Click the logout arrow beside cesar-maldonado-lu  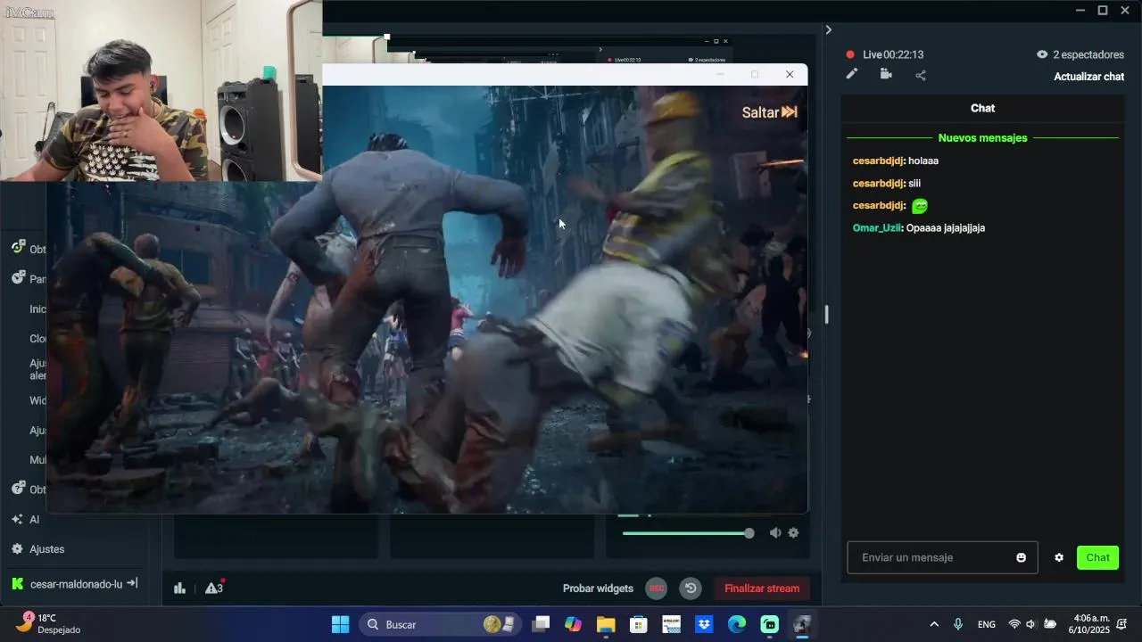tap(132, 583)
